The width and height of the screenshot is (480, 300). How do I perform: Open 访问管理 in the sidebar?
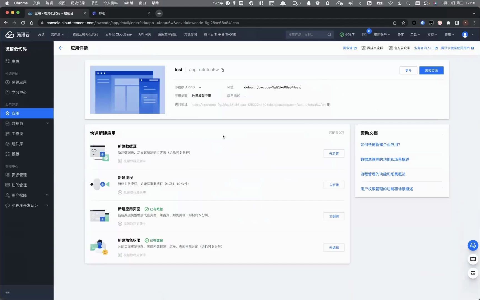click(x=27, y=185)
